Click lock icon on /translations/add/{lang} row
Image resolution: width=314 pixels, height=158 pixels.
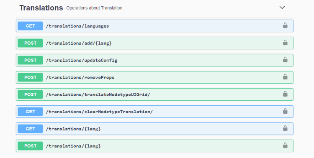click(285, 43)
